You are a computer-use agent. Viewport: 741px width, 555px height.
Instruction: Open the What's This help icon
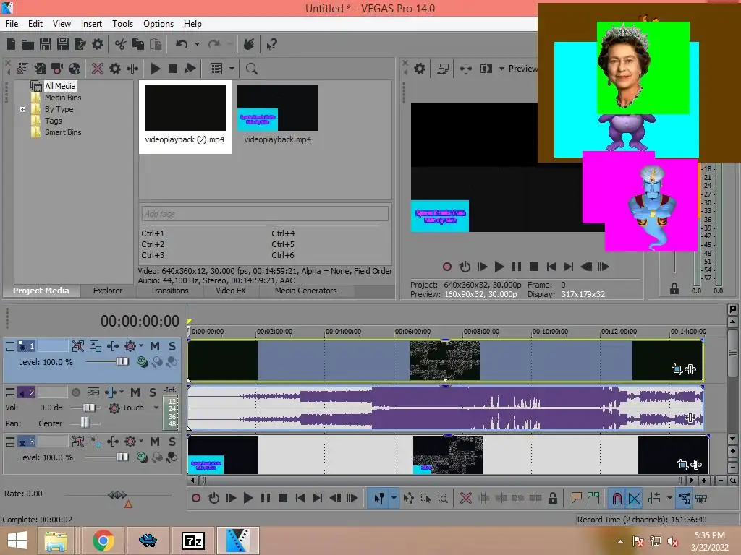click(x=272, y=44)
